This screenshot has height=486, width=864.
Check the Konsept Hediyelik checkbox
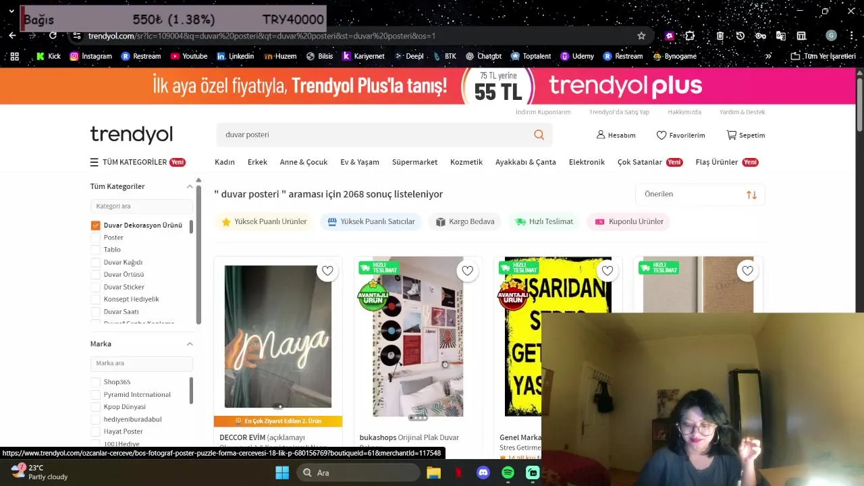pos(95,299)
